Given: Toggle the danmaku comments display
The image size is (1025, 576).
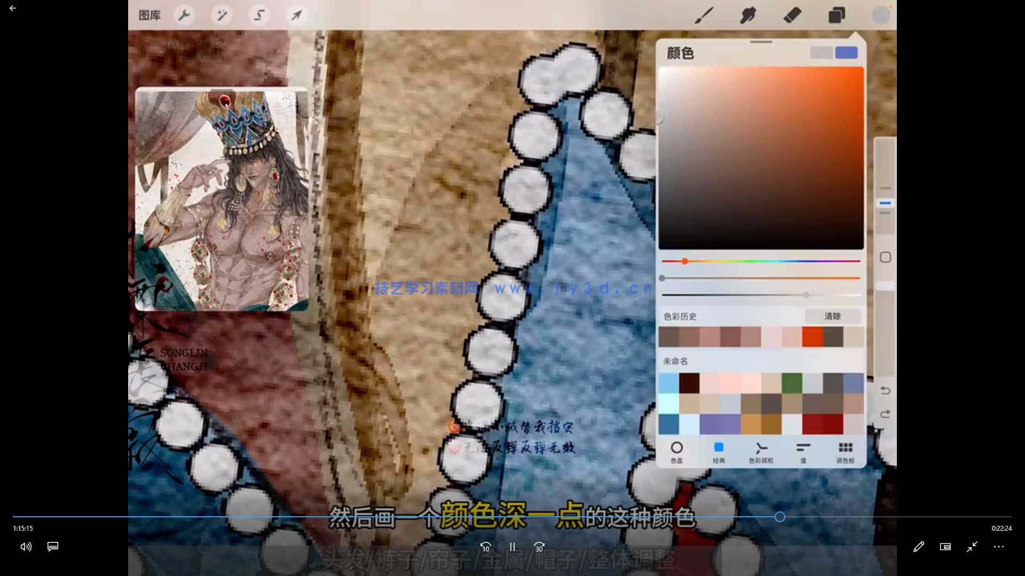Looking at the screenshot, I should [52, 547].
